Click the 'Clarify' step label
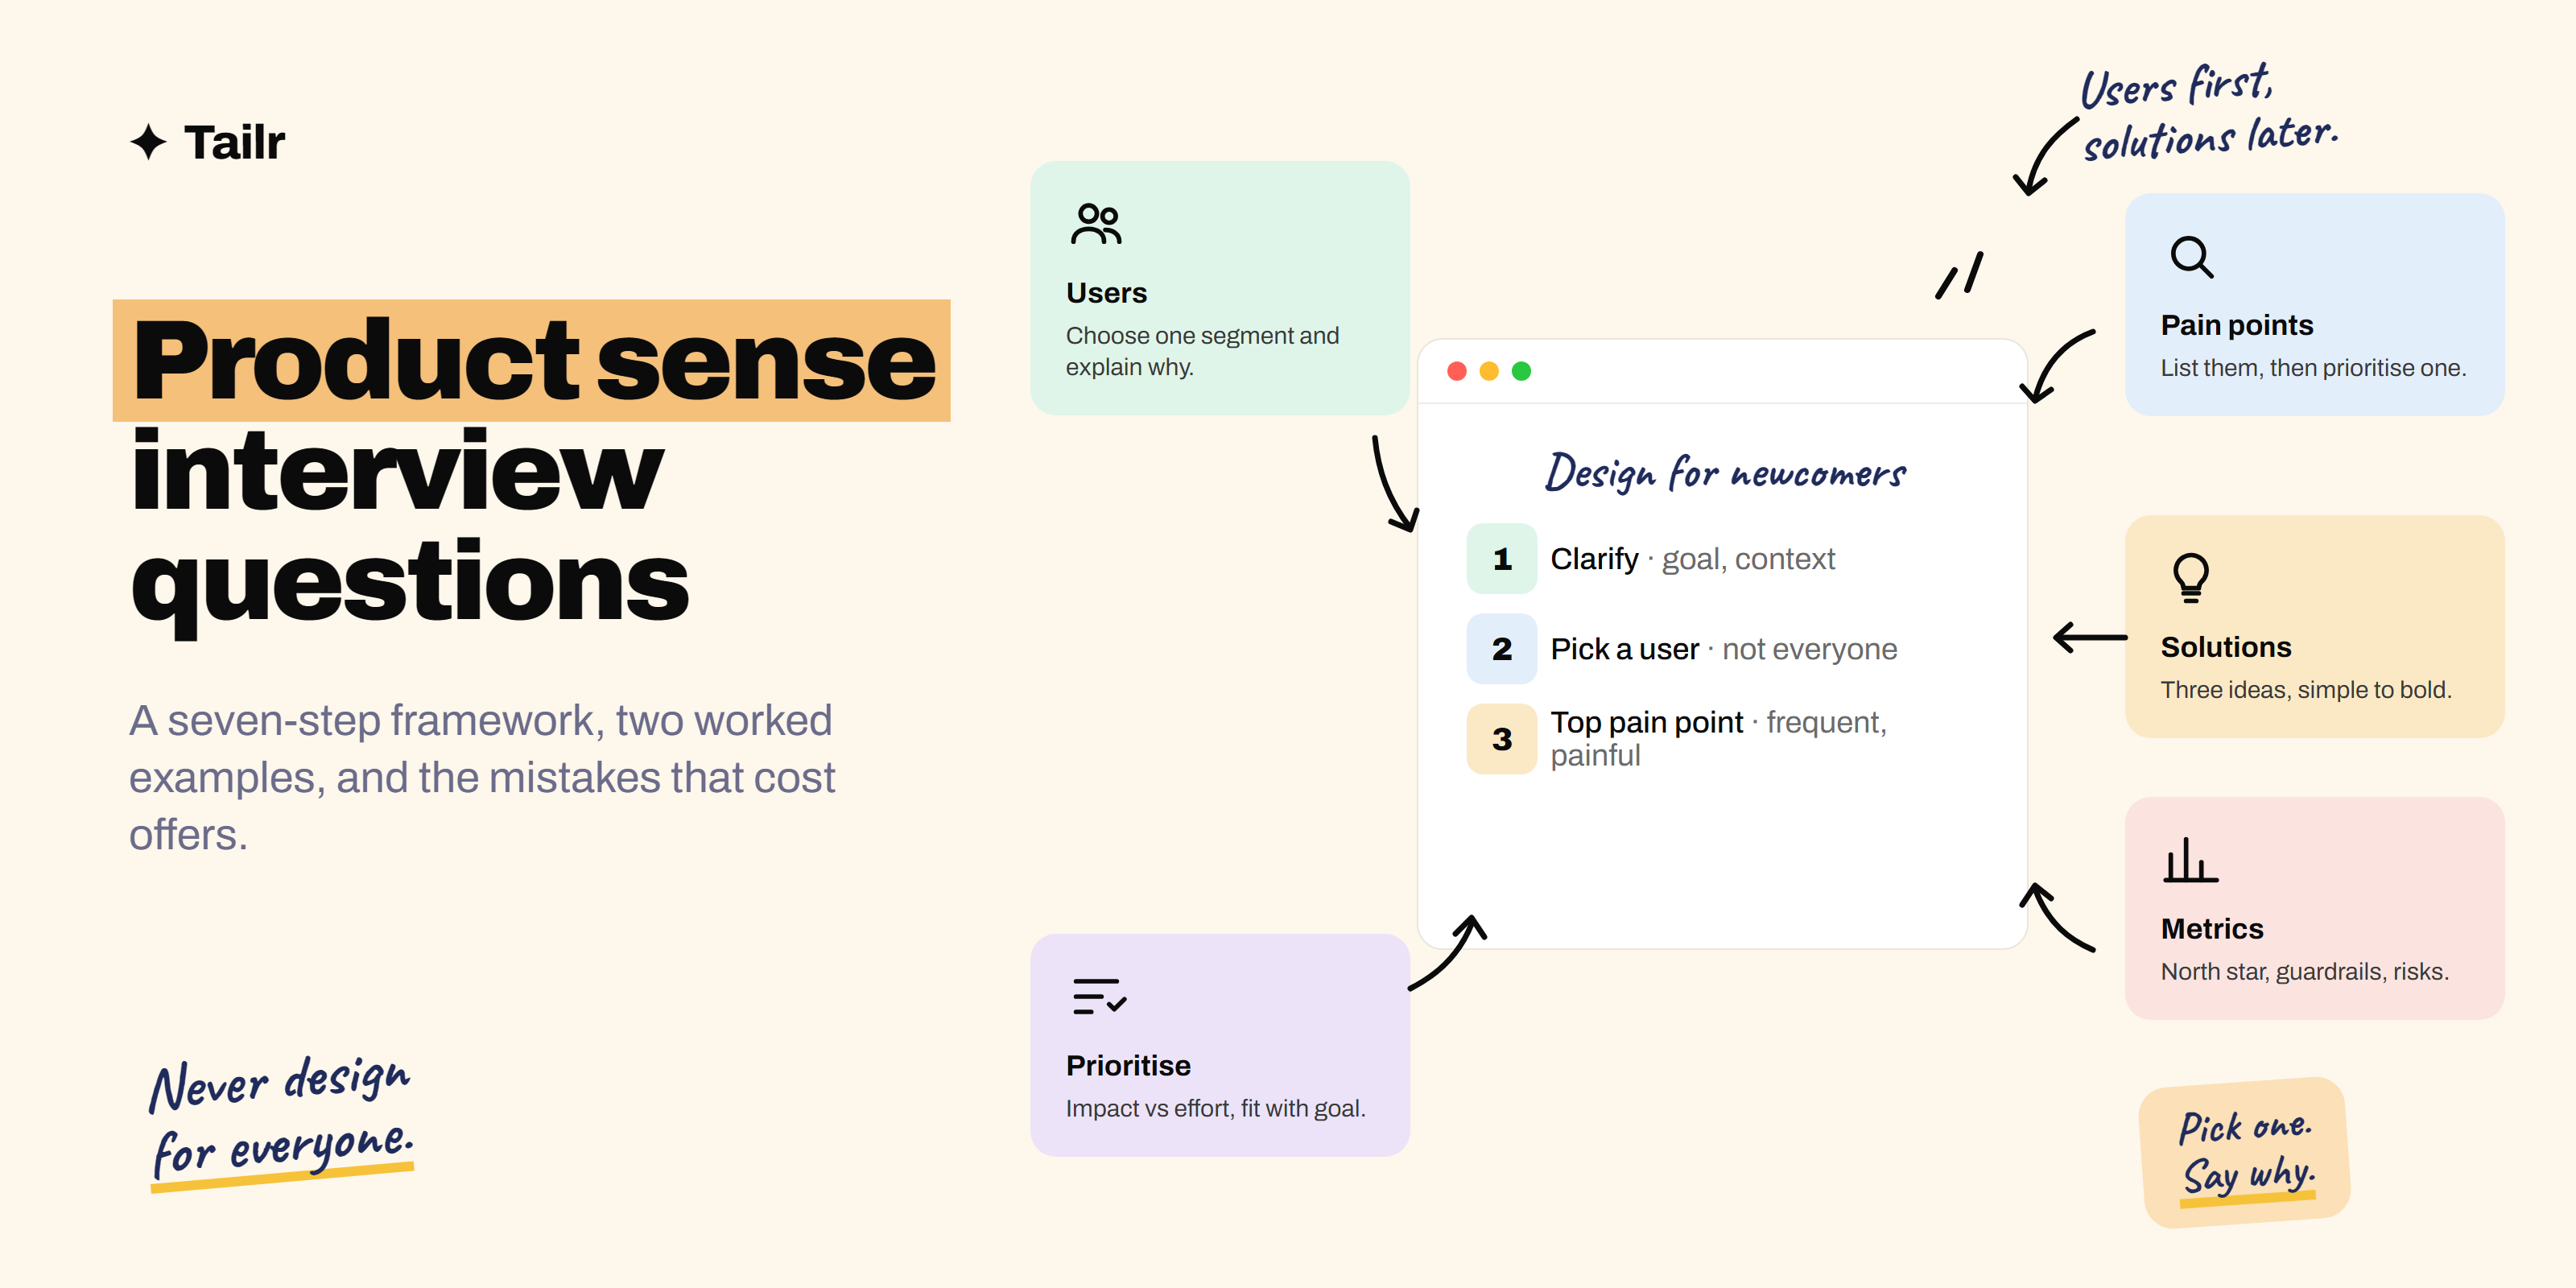This screenshot has width=2576, height=1288. (1594, 558)
